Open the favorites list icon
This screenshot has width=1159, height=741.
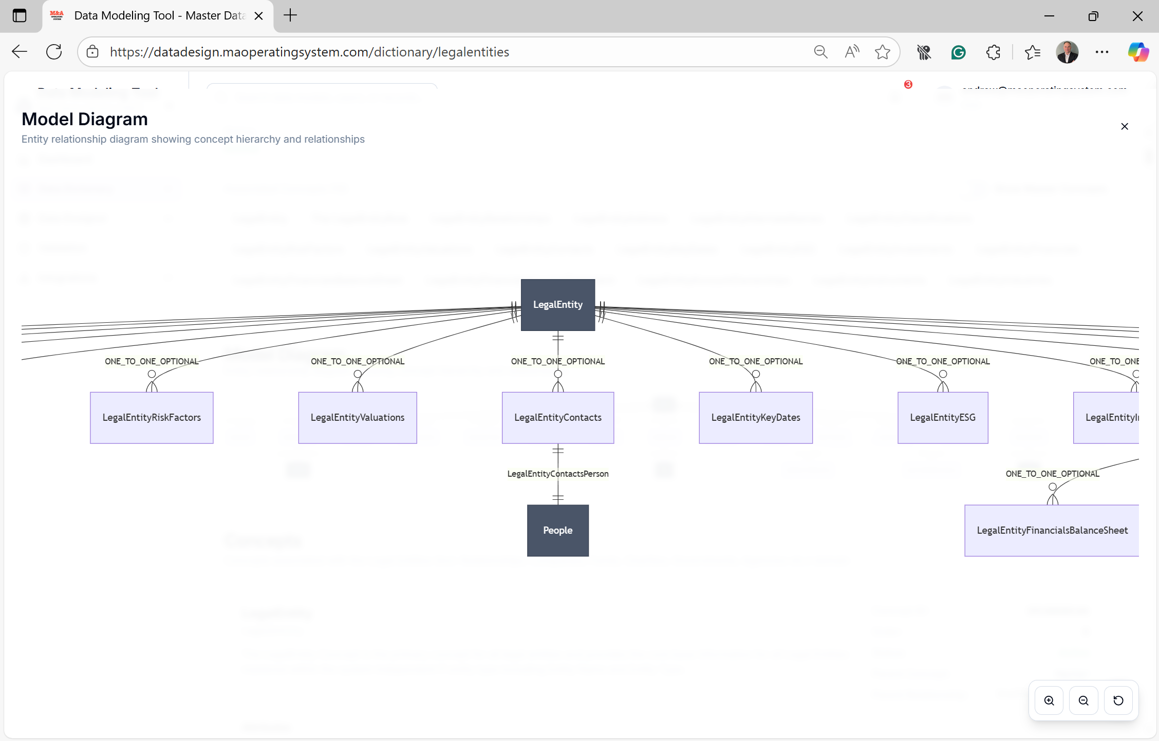(1032, 52)
